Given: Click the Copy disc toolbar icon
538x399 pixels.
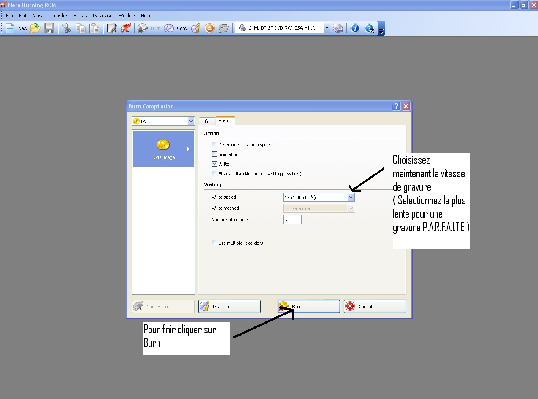Looking at the screenshot, I should coord(169,28).
